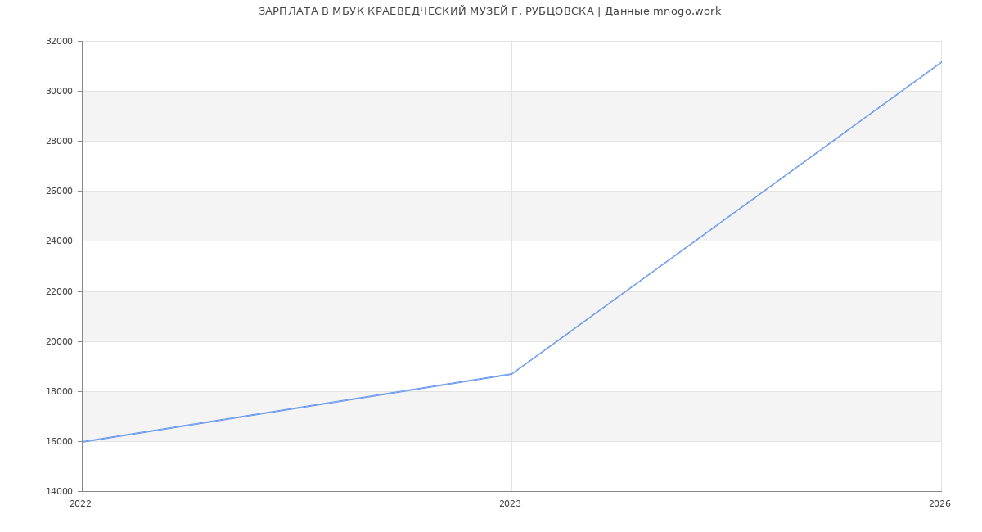Click the line's bend point at 2023
Viewport: 982px width, 532px height.
tap(511, 374)
